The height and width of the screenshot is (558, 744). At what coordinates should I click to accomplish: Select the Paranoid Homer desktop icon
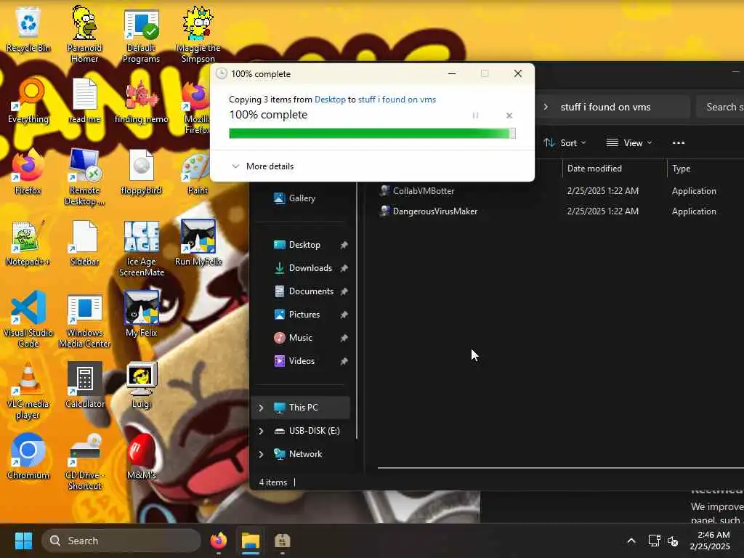tap(84, 34)
